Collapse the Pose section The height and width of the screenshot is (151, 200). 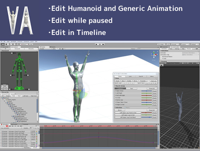(115, 78)
